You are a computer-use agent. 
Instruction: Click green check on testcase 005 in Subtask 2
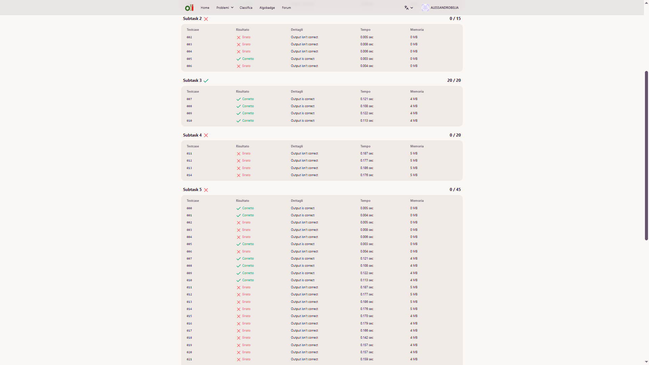pyautogui.click(x=239, y=59)
